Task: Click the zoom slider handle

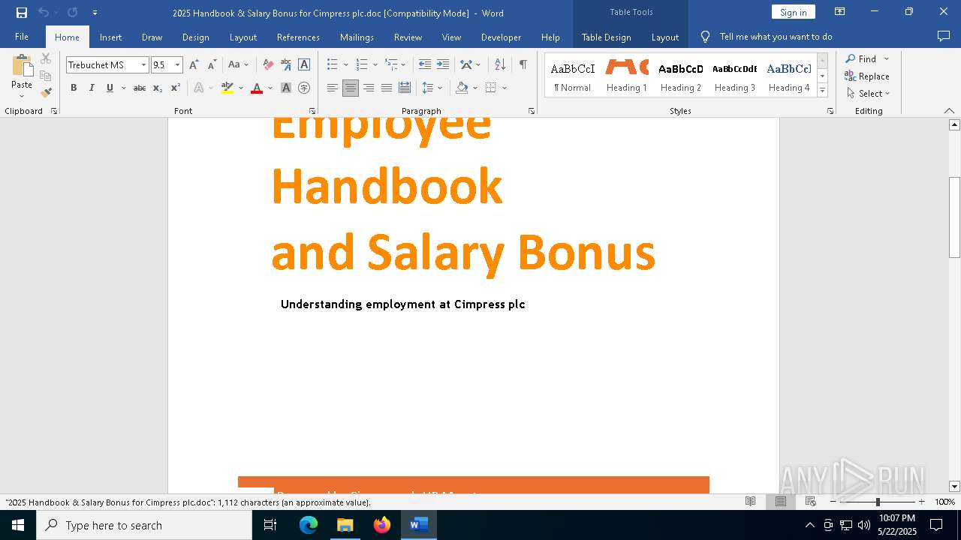Action: [x=878, y=502]
